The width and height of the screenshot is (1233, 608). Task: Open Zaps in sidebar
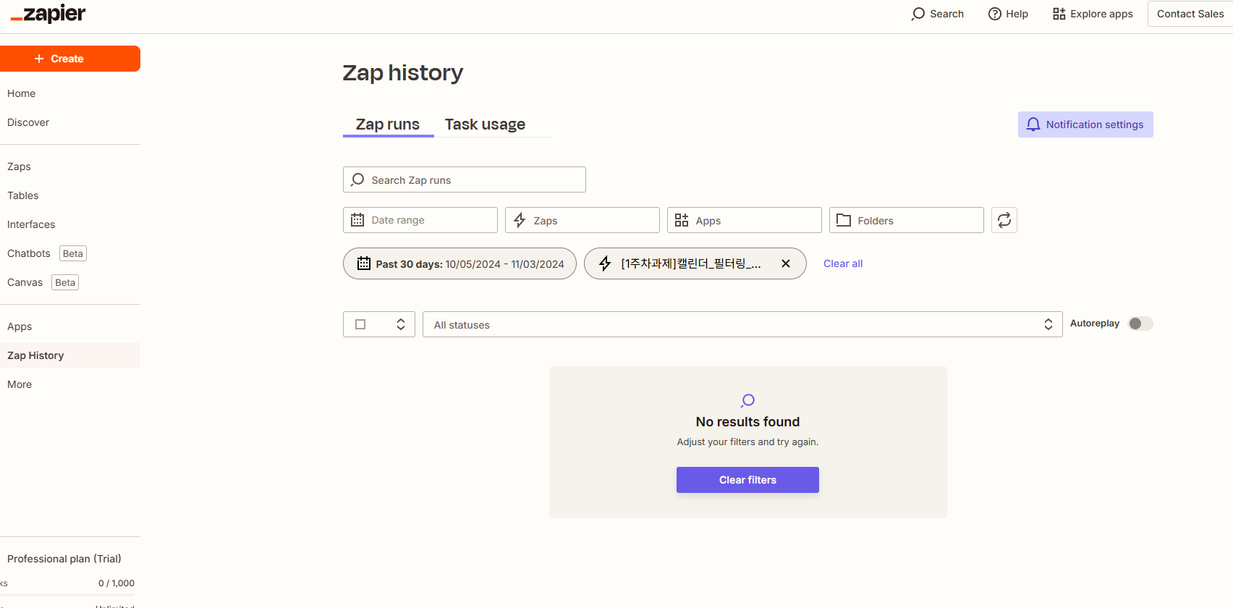(19, 166)
